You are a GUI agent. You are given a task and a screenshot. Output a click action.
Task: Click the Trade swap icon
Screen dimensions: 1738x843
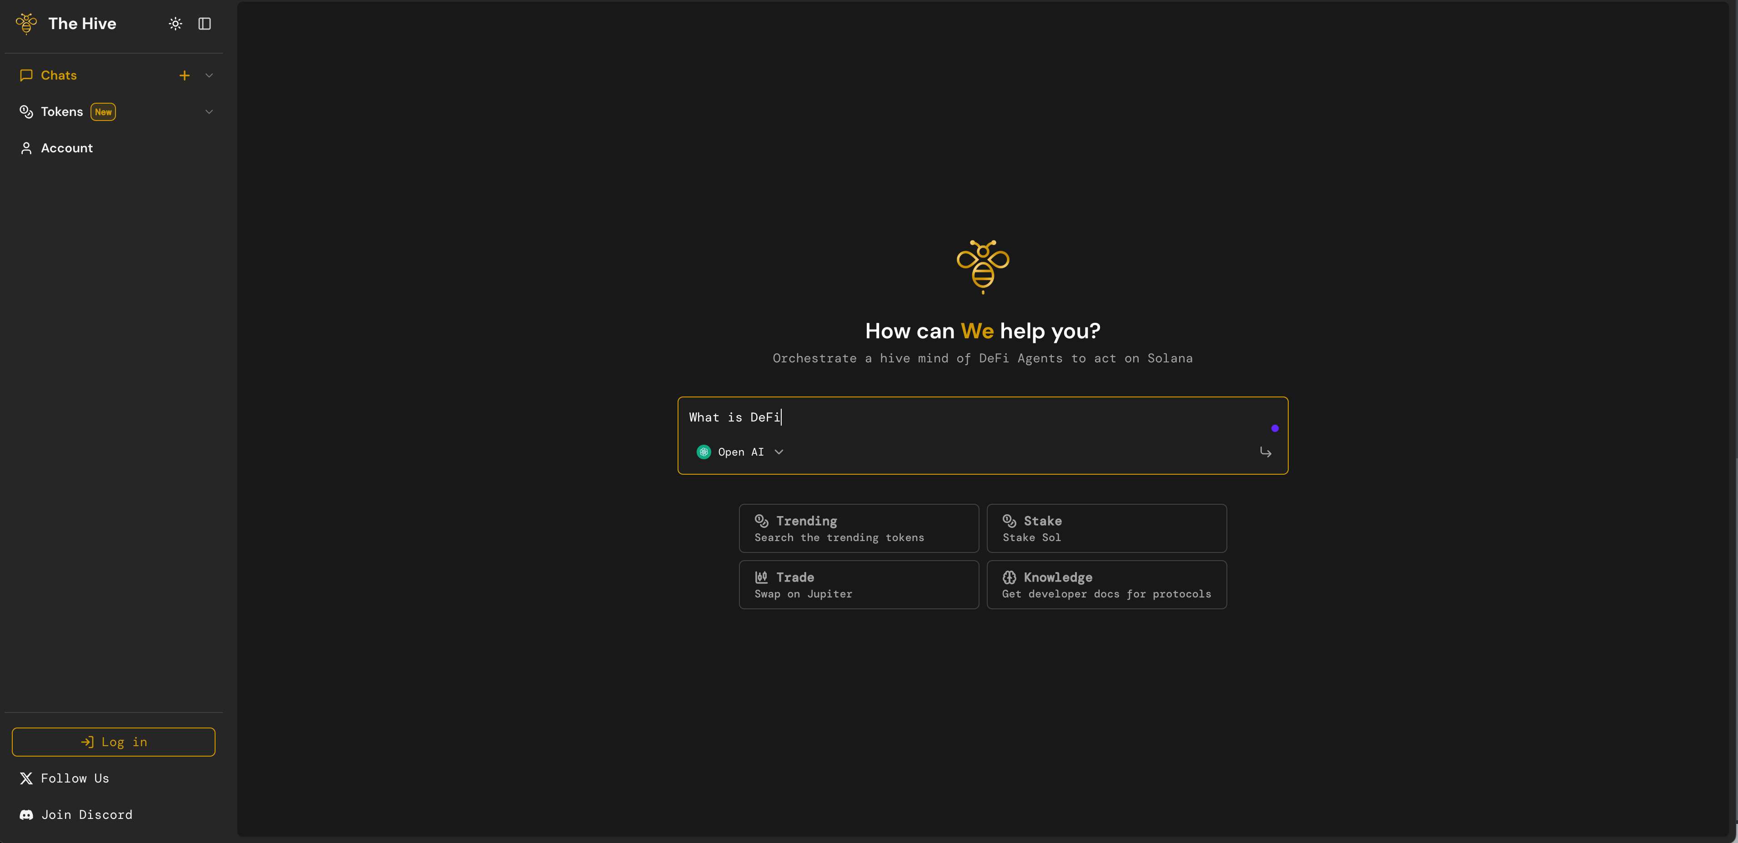[x=760, y=576]
